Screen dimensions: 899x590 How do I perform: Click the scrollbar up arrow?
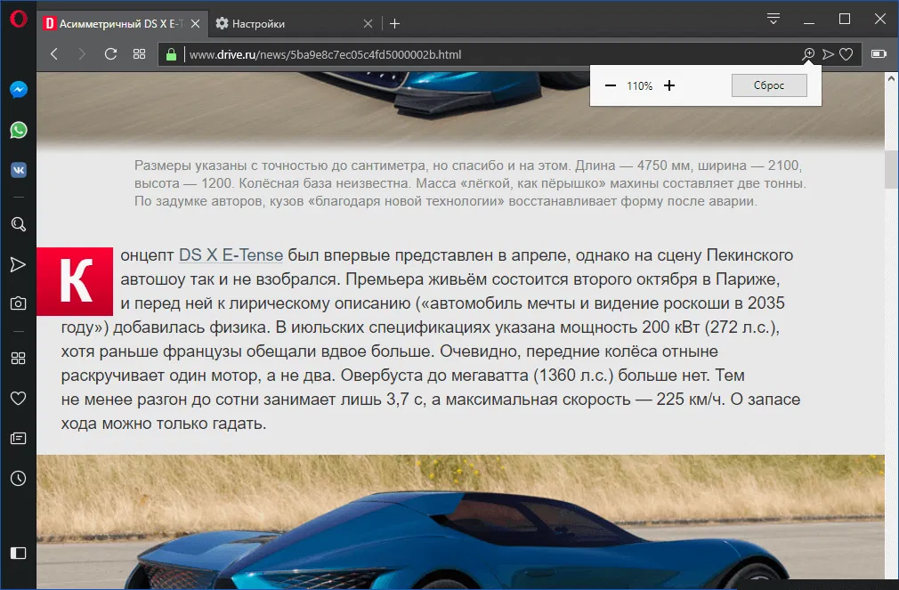point(892,78)
